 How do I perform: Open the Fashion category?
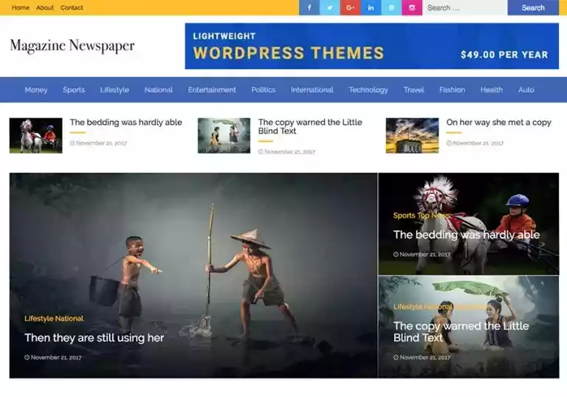click(x=452, y=90)
